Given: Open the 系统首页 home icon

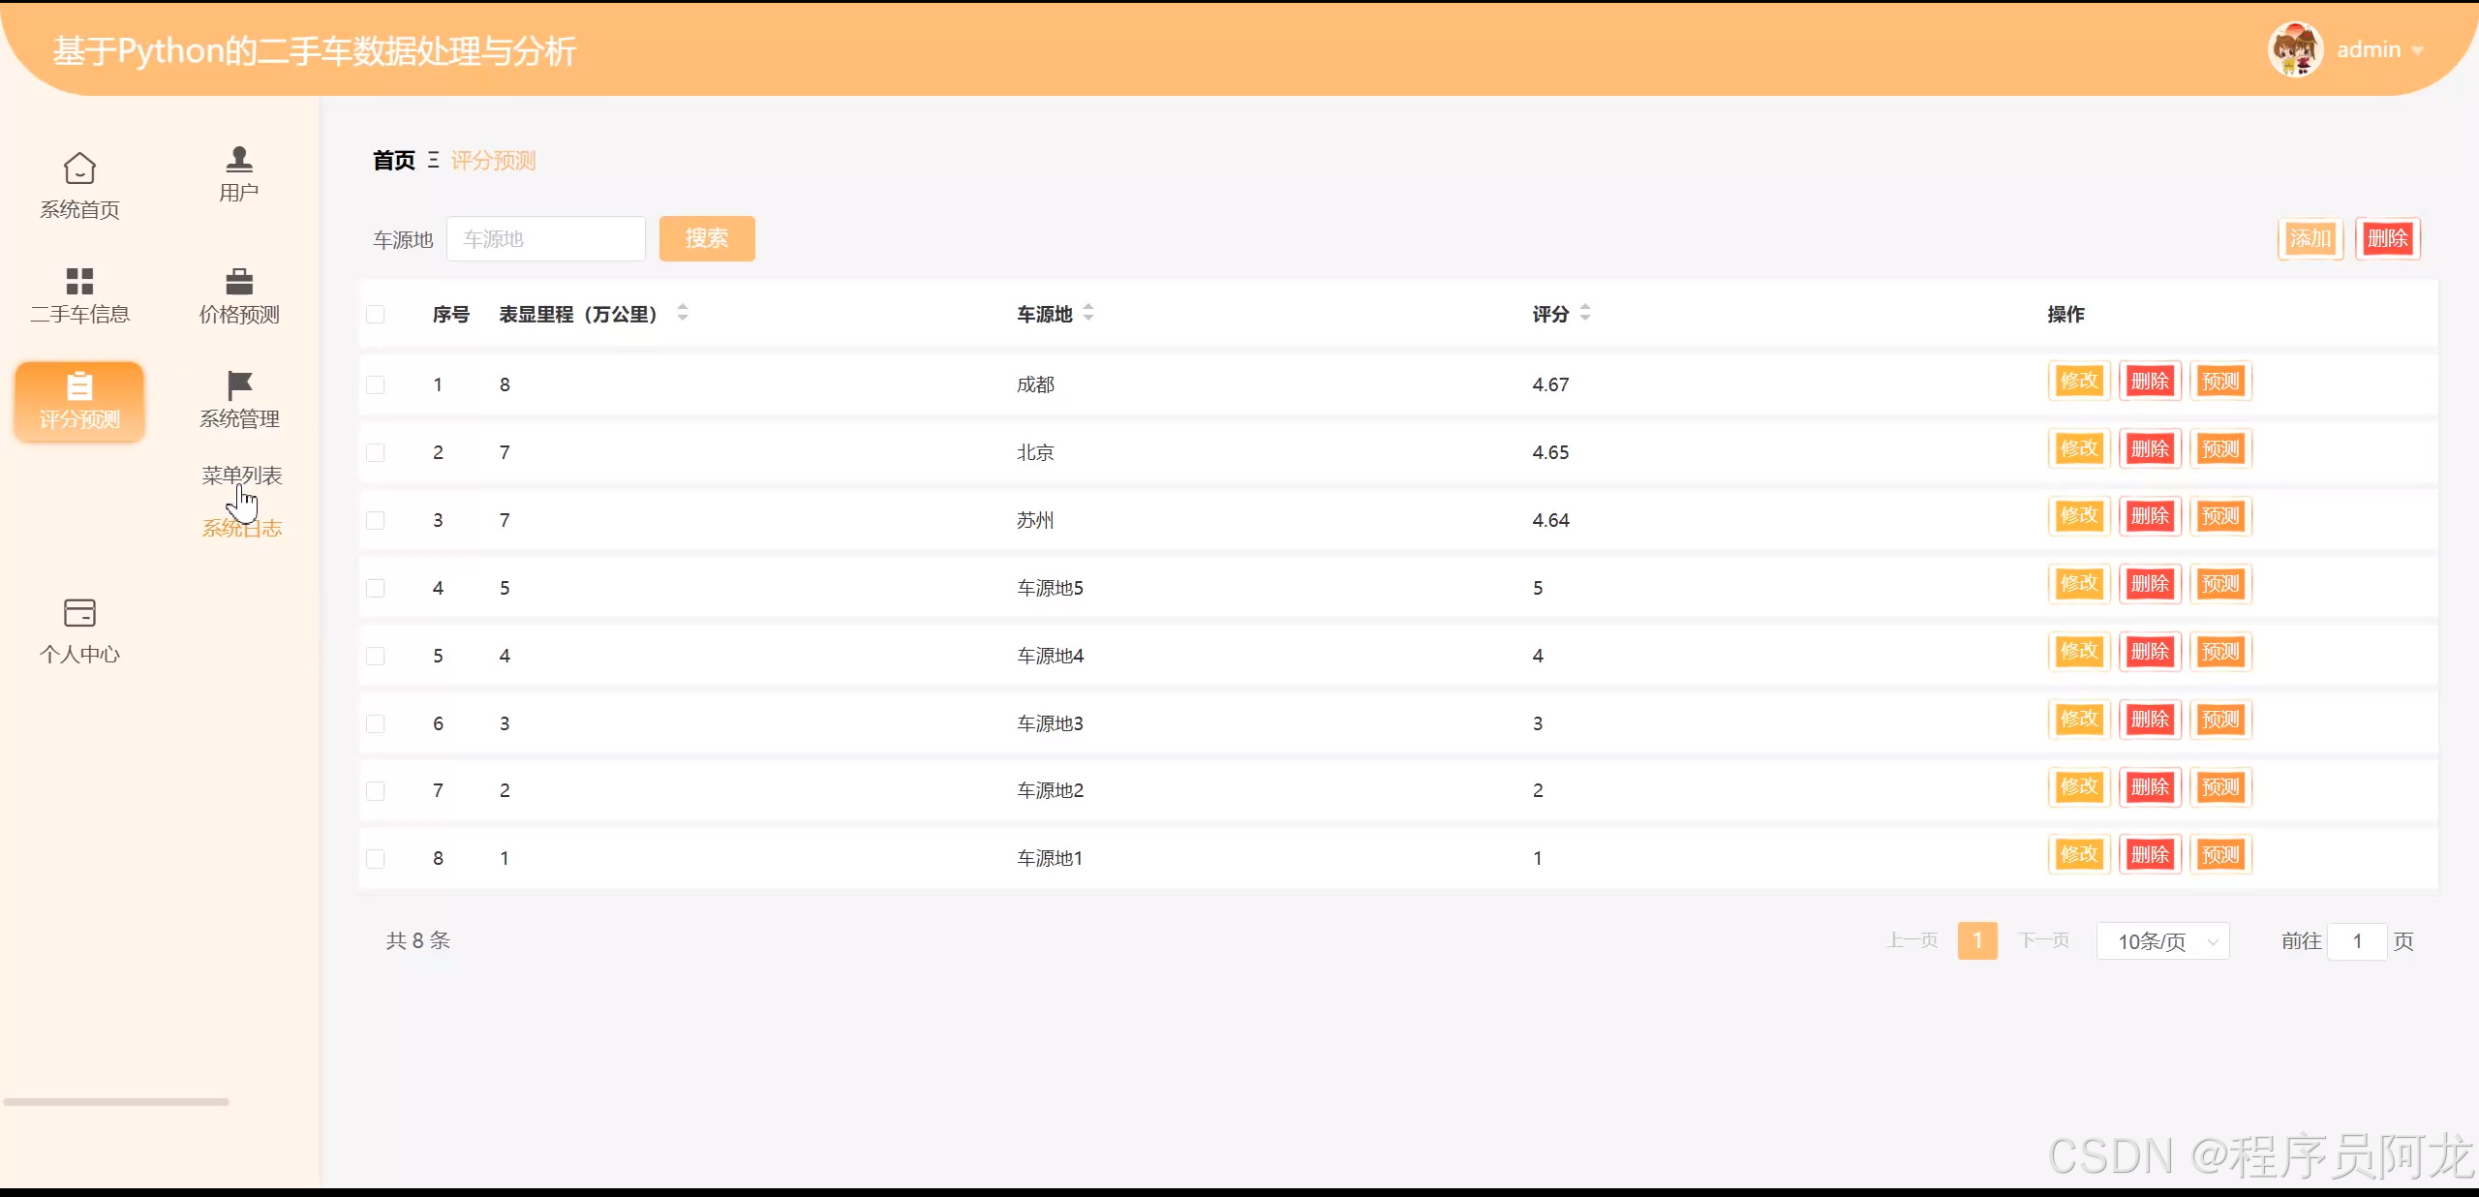Looking at the screenshot, I should (x=79, y=169).
